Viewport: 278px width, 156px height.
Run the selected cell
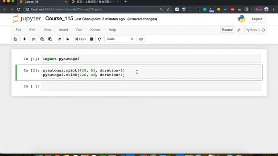point(80,39)
